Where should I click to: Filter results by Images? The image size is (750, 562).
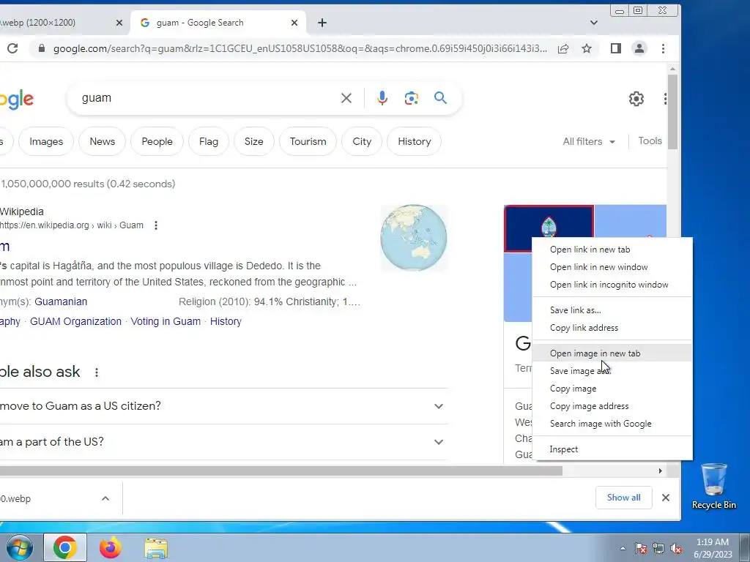click(46, 141)
